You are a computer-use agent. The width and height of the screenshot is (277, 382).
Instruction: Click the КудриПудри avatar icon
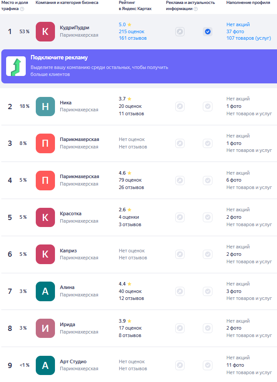pyautogui.click(x=45, y=31)
